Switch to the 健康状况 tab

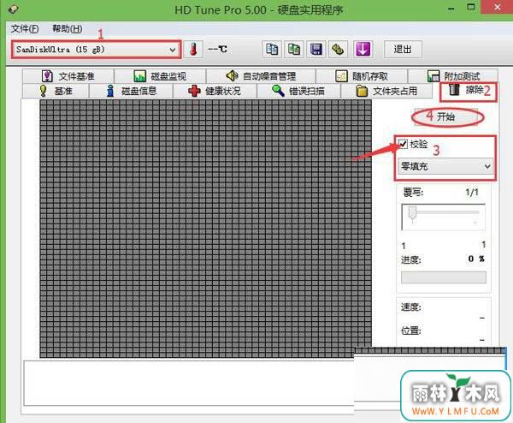coord(215,91)
